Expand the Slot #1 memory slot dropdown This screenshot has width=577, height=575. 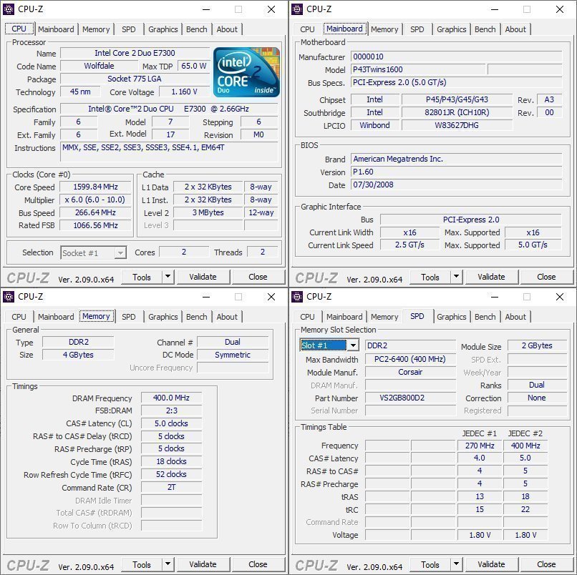click(x=353, y=345)
